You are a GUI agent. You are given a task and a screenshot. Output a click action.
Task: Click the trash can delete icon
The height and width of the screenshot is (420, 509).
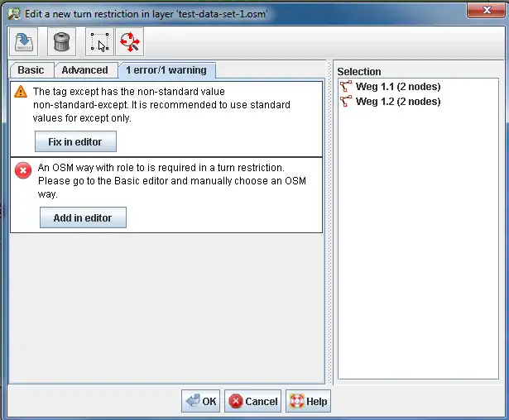click(x=61, y=41)
